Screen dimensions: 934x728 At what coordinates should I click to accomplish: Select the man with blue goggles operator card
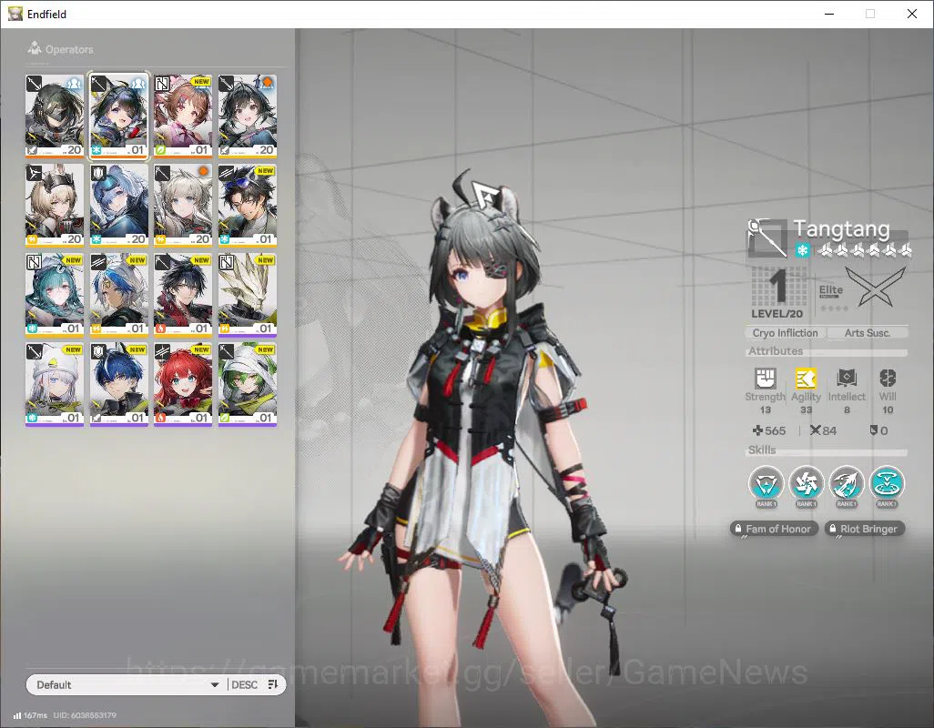click(248, 206)
